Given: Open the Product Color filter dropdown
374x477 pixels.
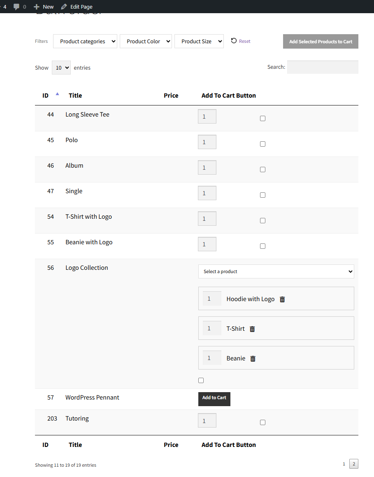Looking at the screenshot, I should point(146,41).
